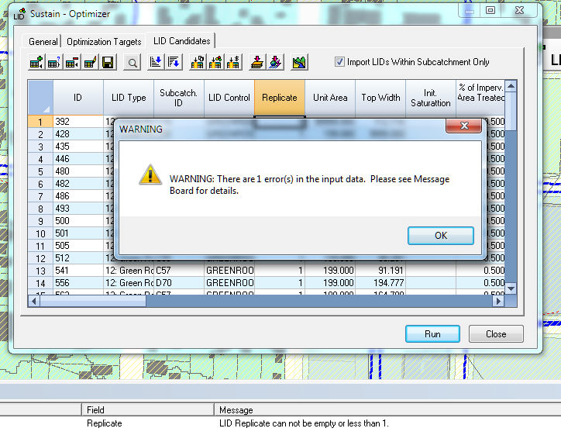Click the map landscape icon in toolbar
This screenshot has width=561, height=435.
[x=299, y=63]
